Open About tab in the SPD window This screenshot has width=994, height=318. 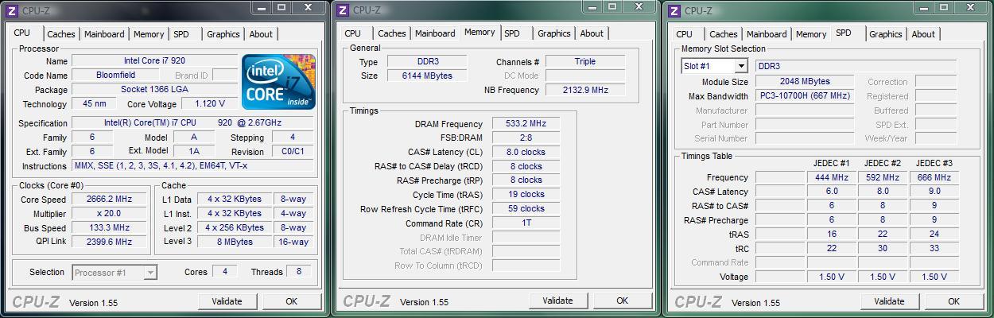[923, 34]
